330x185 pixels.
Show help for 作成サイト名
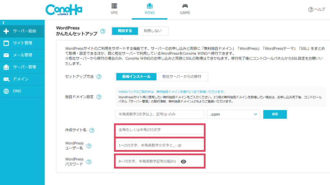(92, 130)
